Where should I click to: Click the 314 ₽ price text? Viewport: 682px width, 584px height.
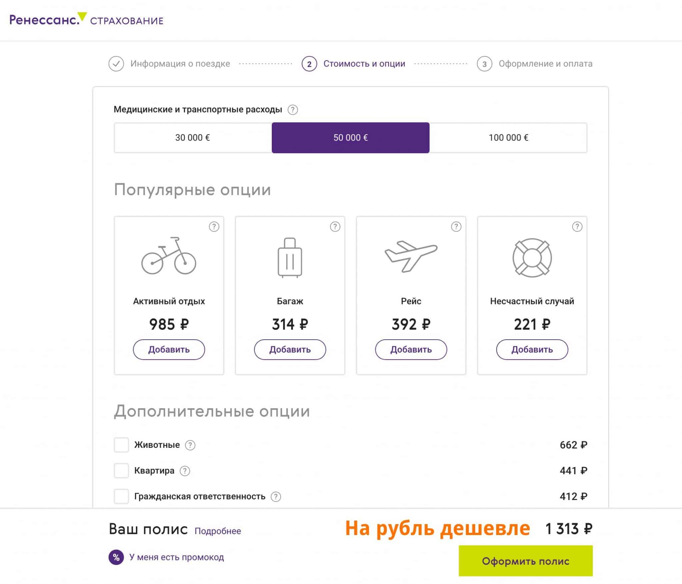pos(290,324)
